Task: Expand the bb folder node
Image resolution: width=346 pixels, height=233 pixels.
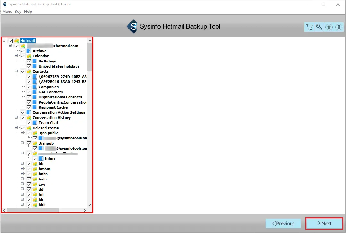Action: pos(22,163)
